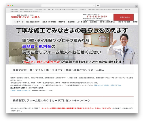Open the 安心保証について menu item
The width and height of the screenshot is (144, 122).
click(x=33, y=22)
